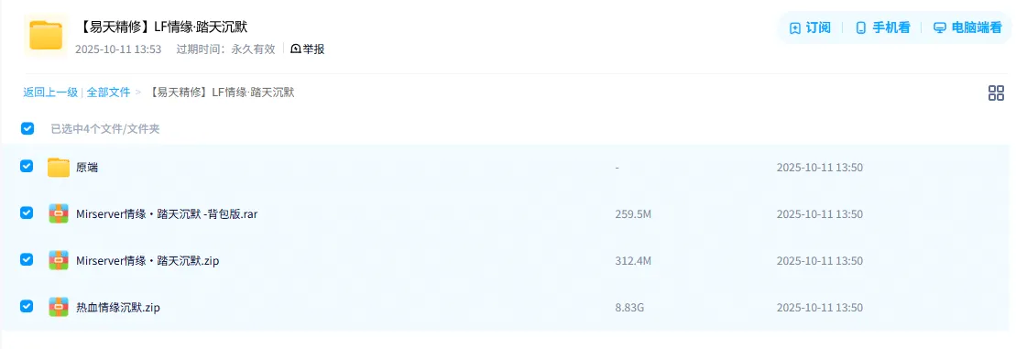Open 全部文件 breadcrumb link
This screenshot has width=1016, height=349.
pyautogui.click(x=109, y=93)
